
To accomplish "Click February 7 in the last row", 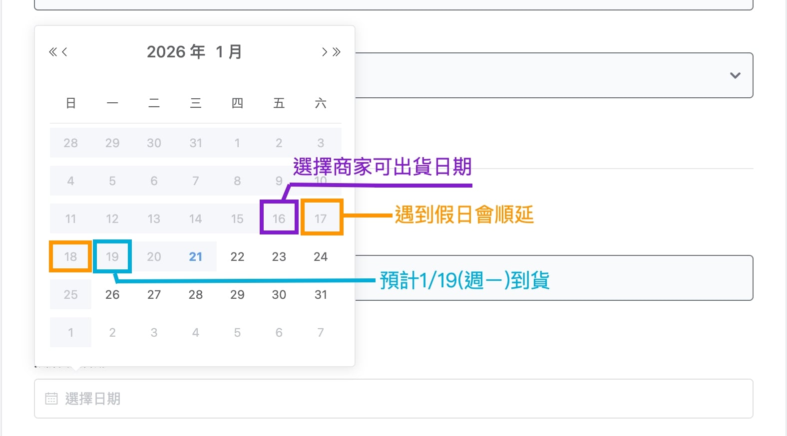I will [x=321, y=333].
